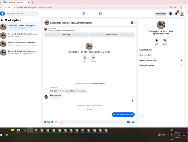This screenshot has height=142, width=188.
Task: Open the View buyer profile link
Action: (99, 84)
